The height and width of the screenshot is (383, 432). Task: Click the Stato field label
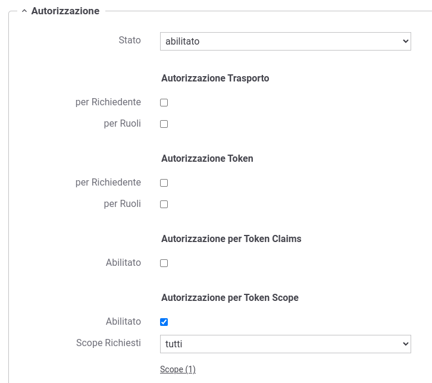tap(130, 40)
